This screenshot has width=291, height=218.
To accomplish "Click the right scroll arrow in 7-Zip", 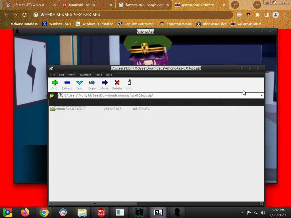I will (x=261, y=204).
